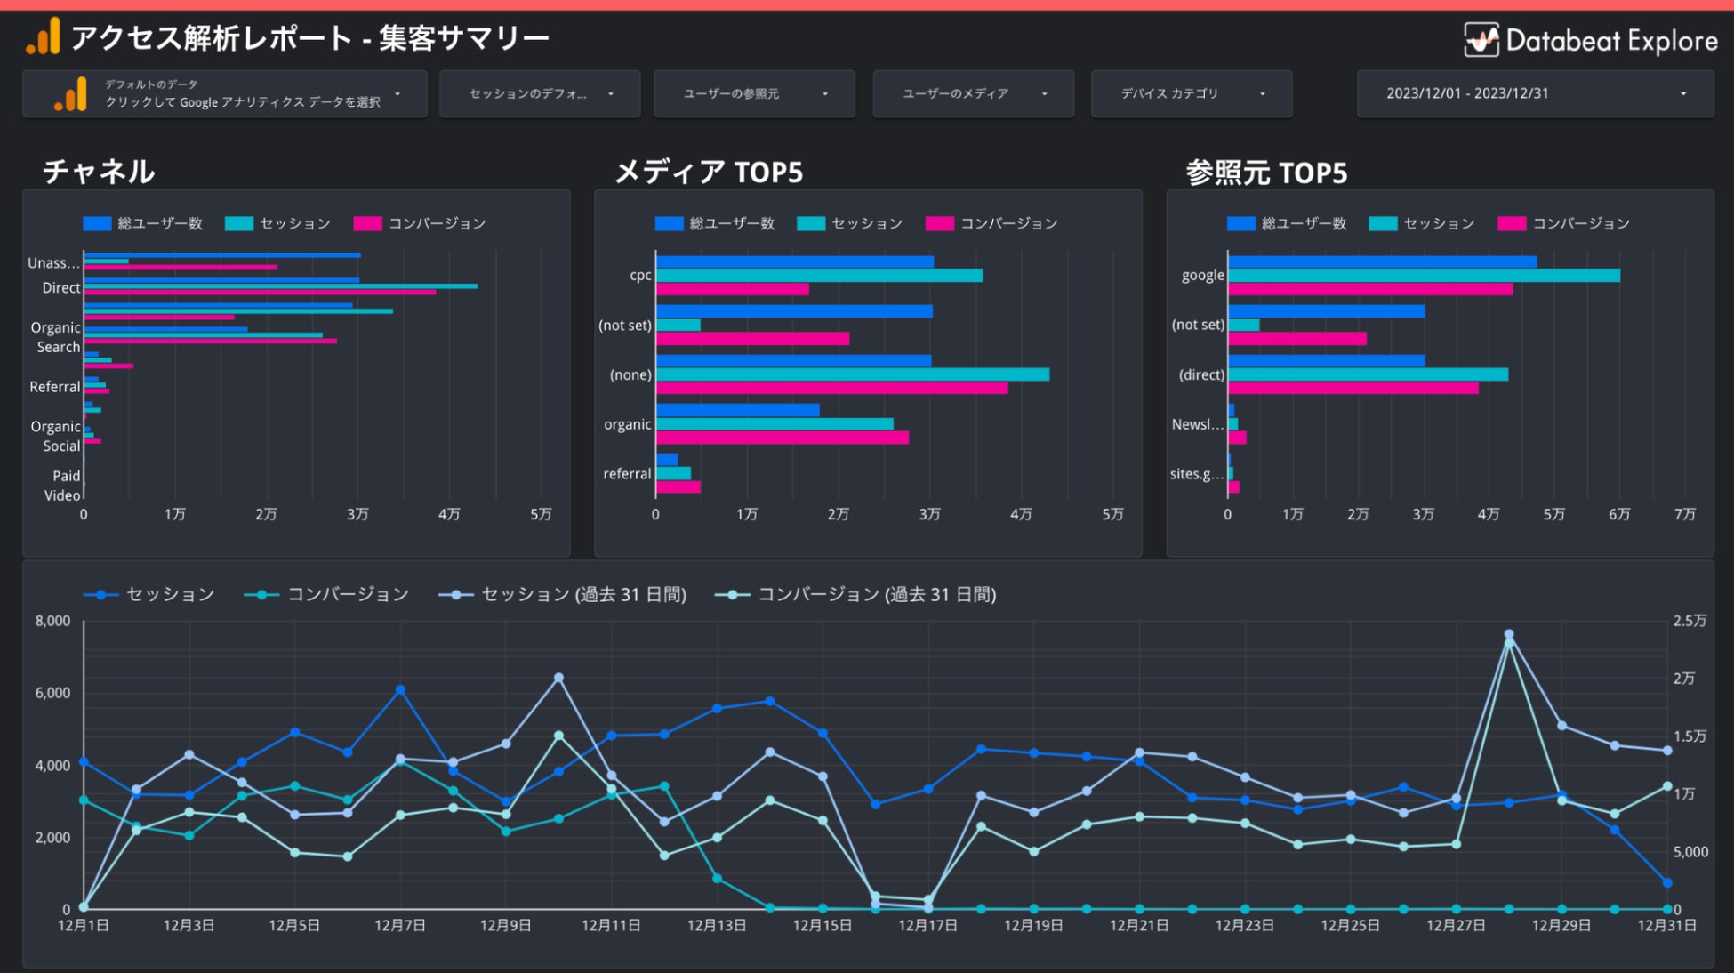Click the Databeat Explore logo icon

[1481, 40]
